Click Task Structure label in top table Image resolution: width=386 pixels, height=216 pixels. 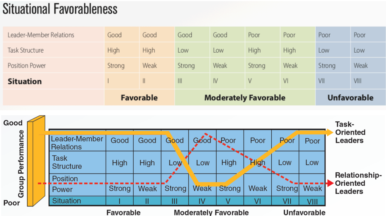pyautogui.click(x=25, y=50)
